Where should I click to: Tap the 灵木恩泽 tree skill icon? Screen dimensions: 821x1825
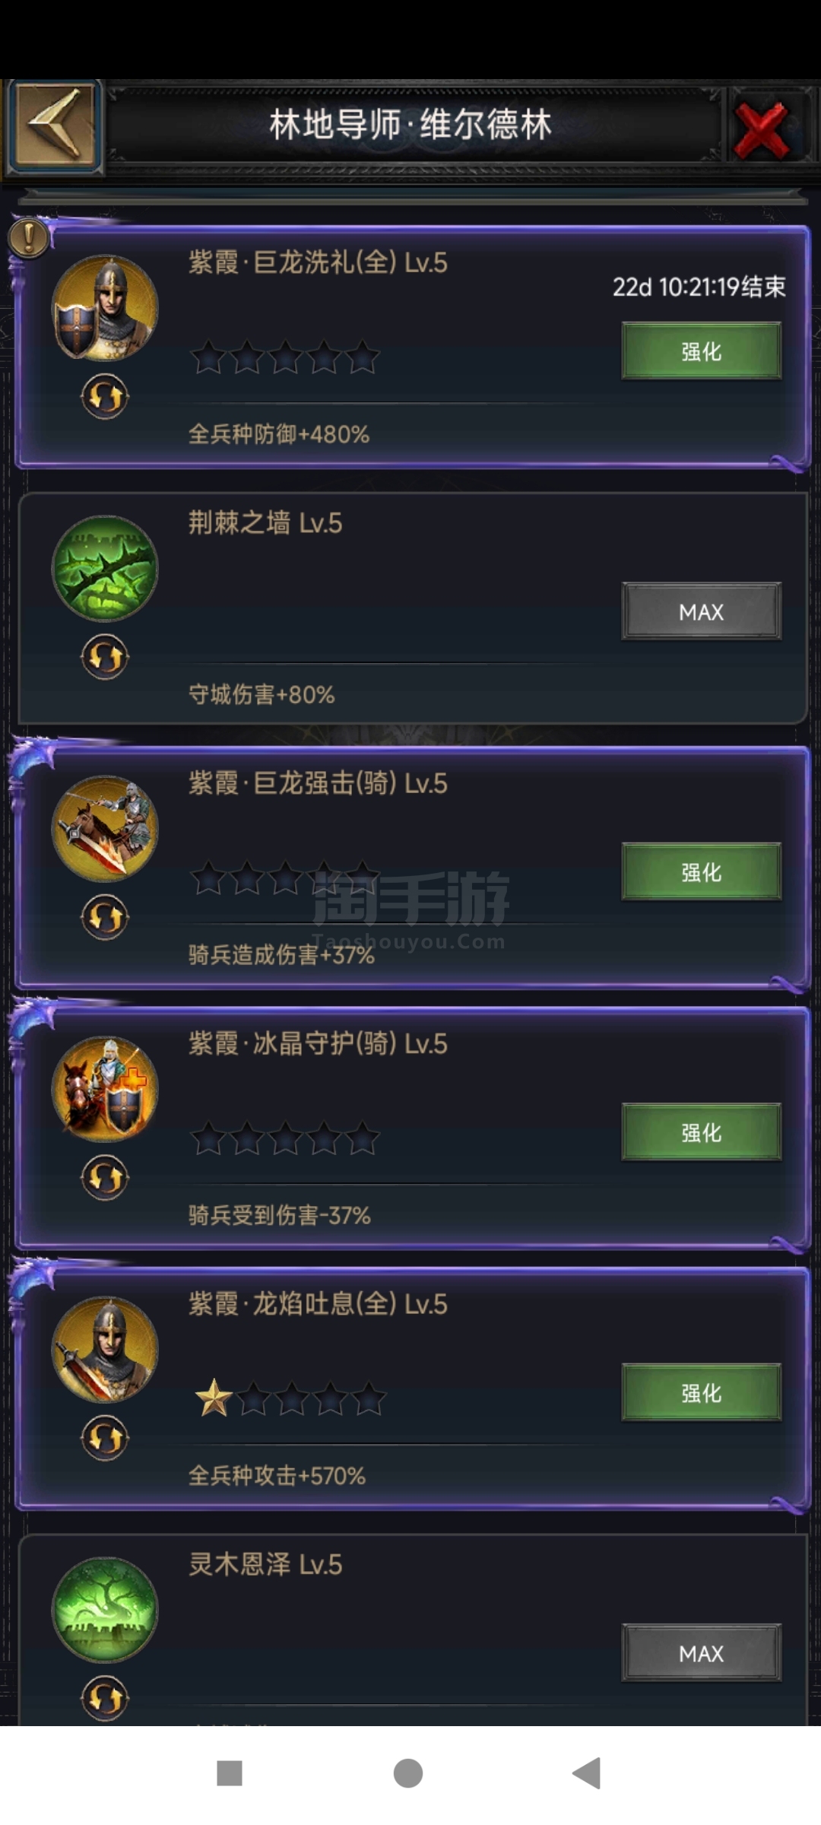tap(105, 1610)
